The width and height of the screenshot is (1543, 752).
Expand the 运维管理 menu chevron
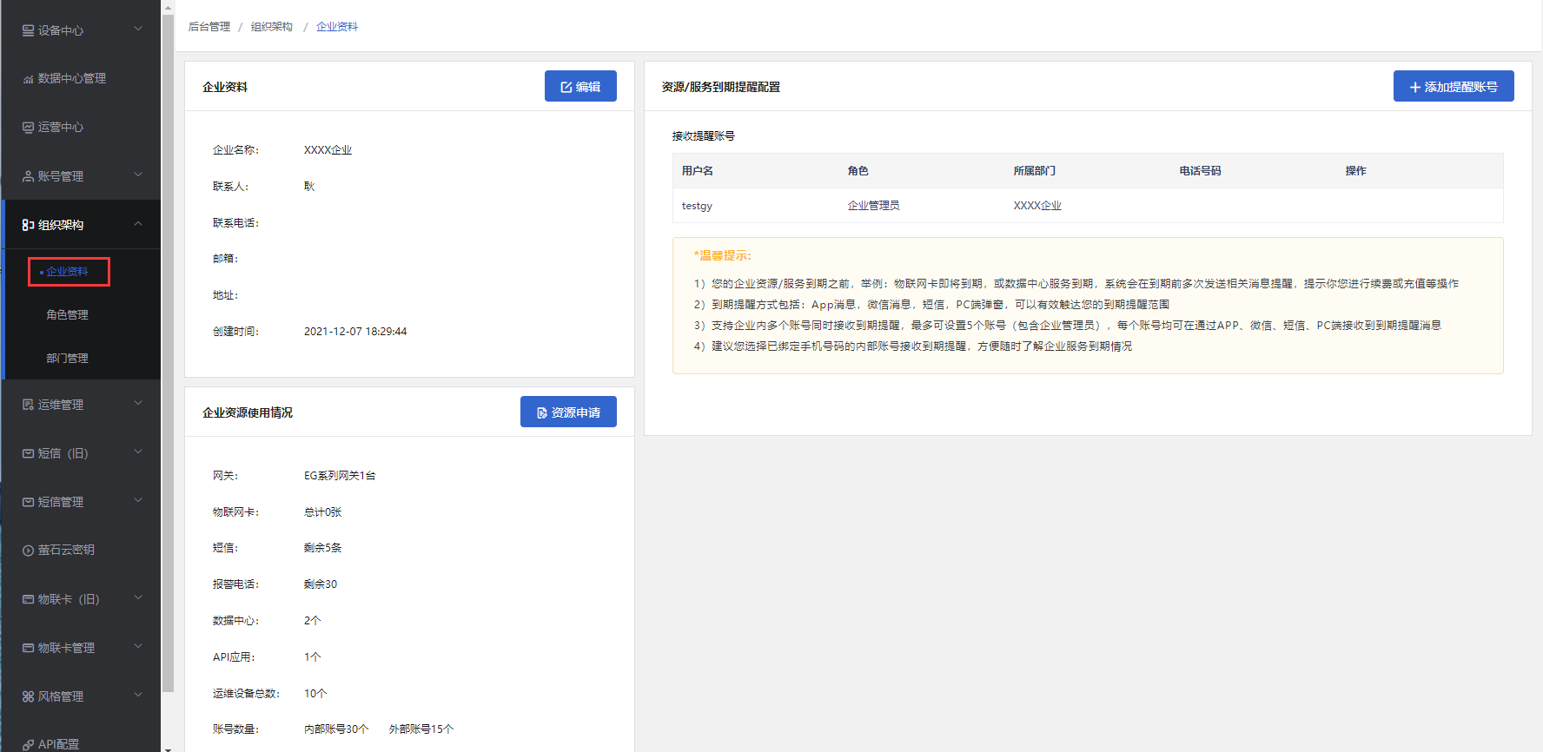click(138, 404)
